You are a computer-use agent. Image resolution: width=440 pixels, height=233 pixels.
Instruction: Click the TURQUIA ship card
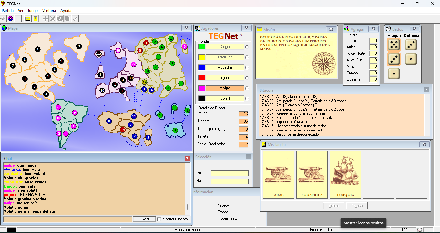pyautogui.click(x=345, y=175)
